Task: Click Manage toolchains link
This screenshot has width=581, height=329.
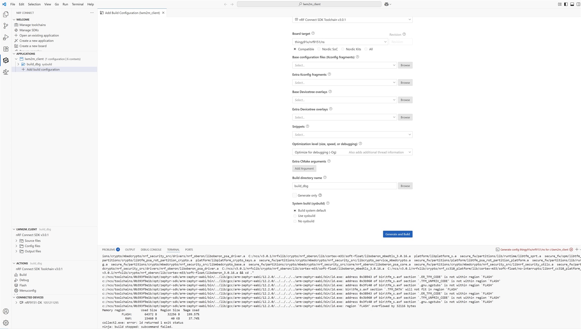Action: point(33,25)
